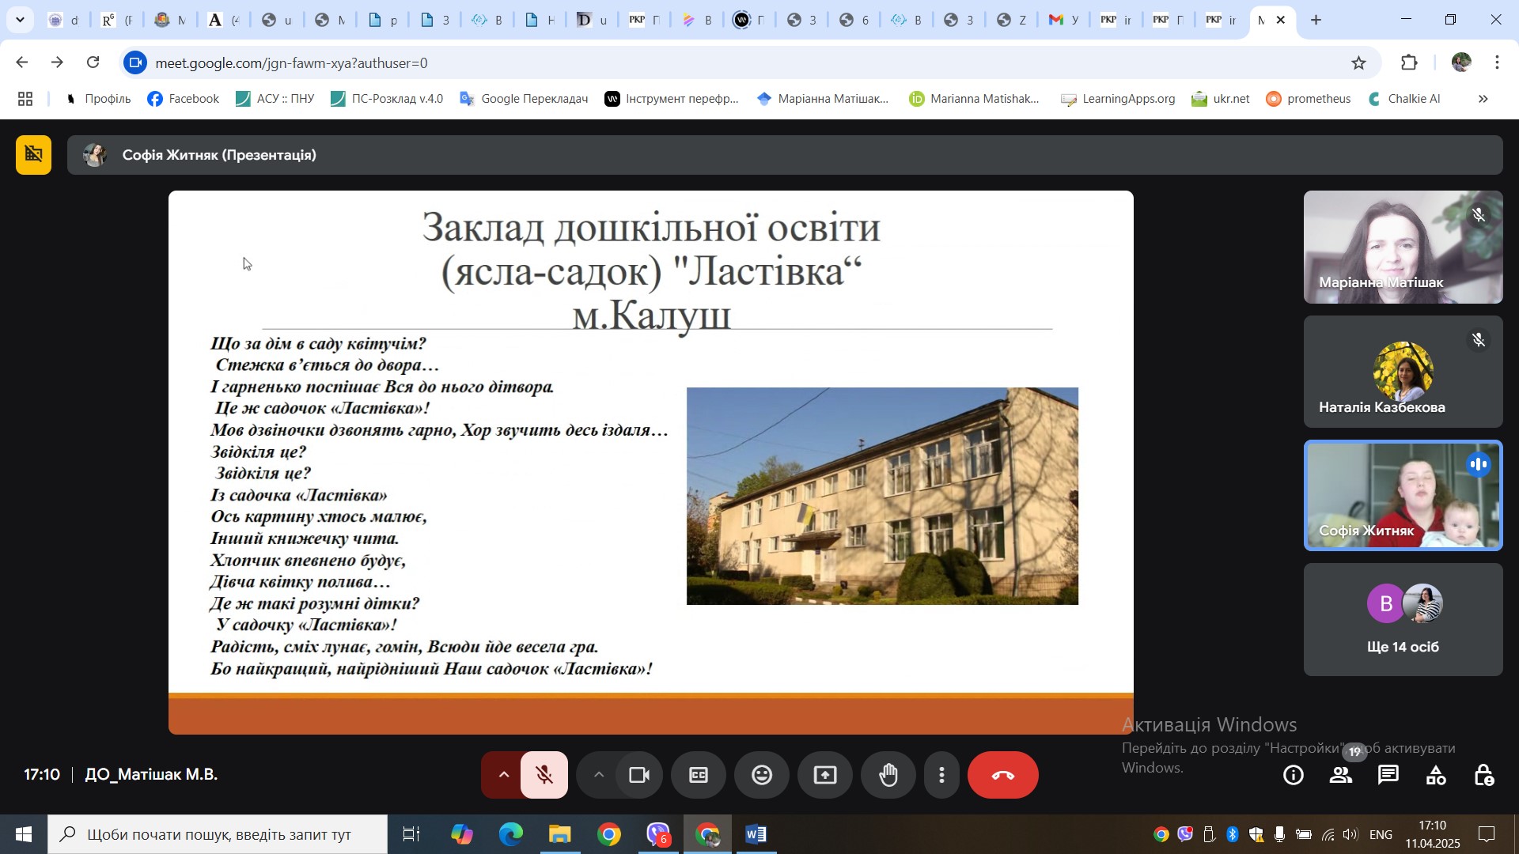1519x854 pixels.
Task: Open meeting details info icon
Action: click(x=1294, y=776)
